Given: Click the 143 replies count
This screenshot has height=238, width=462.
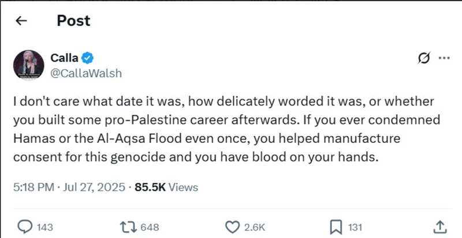Looking at the screenshot, I should [x=44, y=228].
